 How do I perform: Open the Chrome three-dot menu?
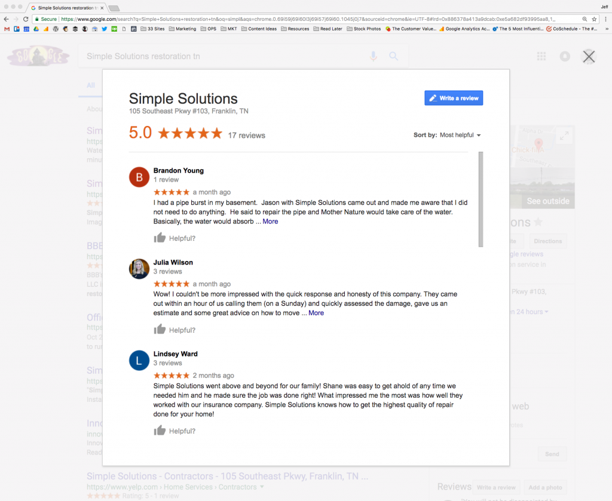coord(606,19)
